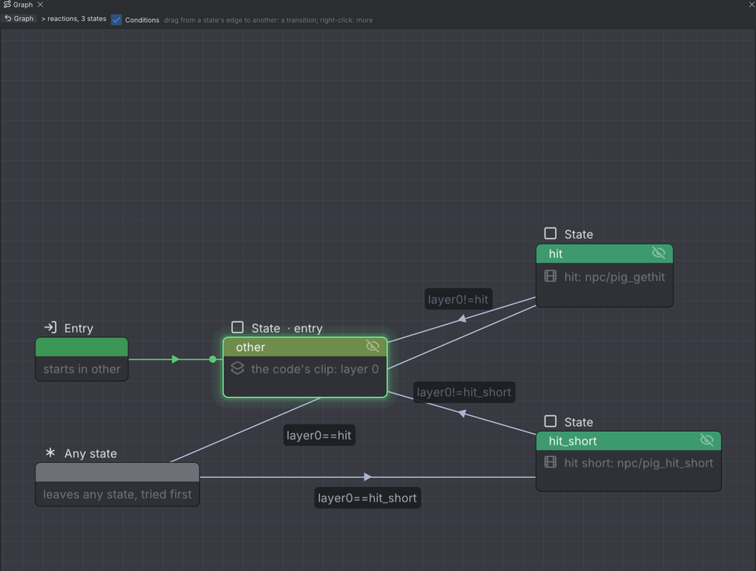Viewport: 756px width, 571px height.
Task: Click the 'layer0==hit_short' transition label
Action: click(367, 498)
